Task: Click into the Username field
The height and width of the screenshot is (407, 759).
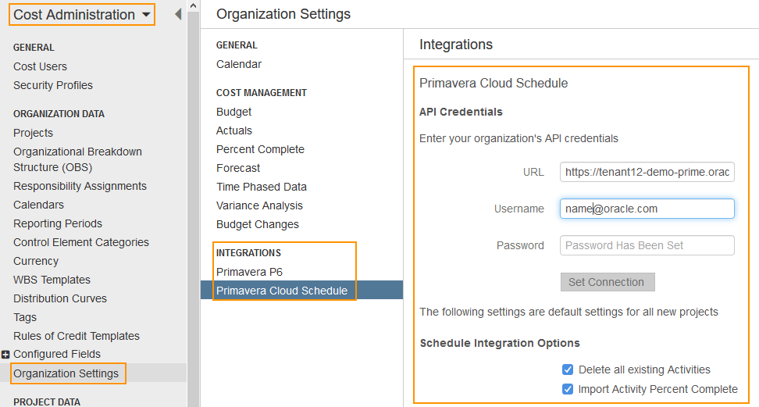Action: 647,209
